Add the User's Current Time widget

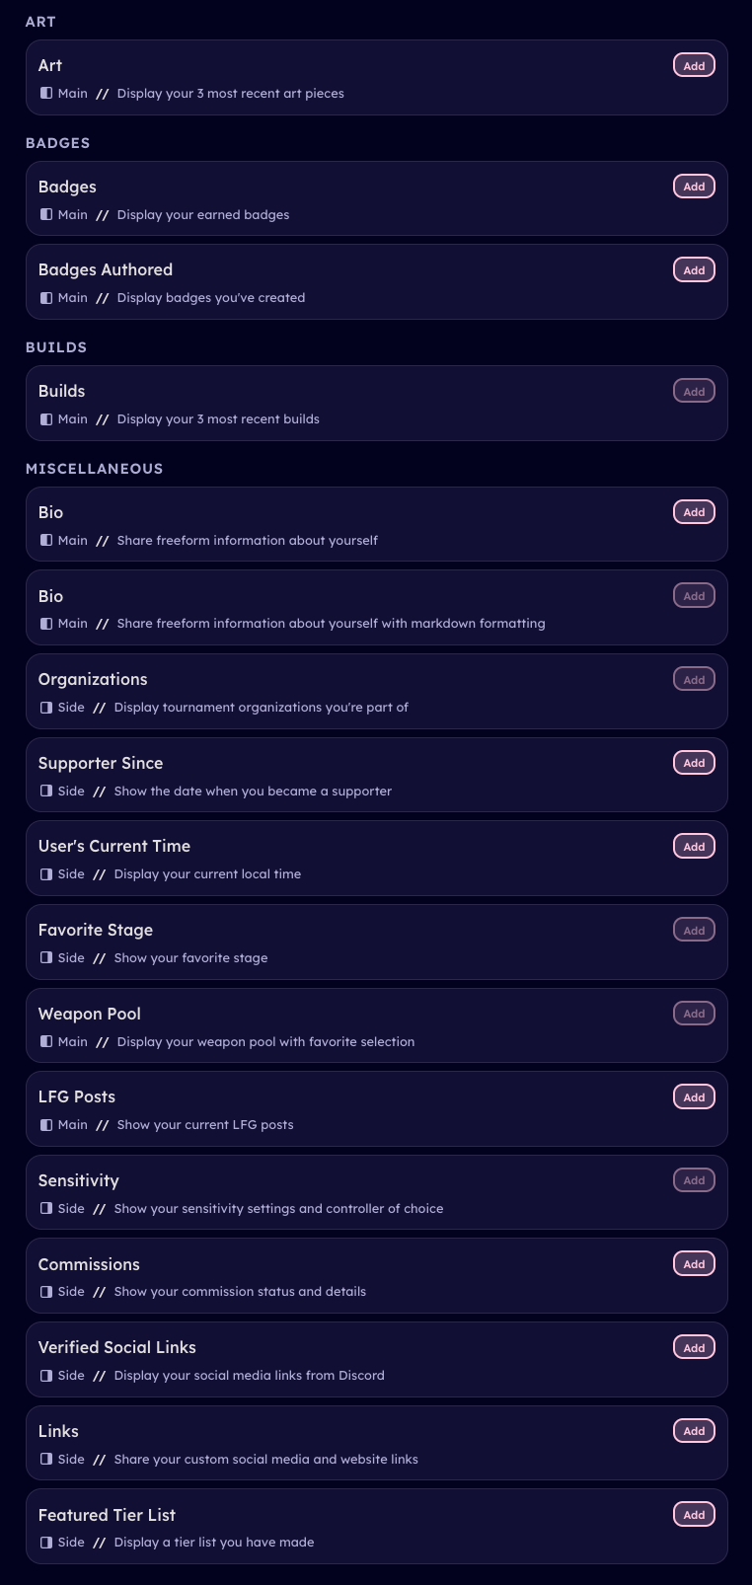694,847
